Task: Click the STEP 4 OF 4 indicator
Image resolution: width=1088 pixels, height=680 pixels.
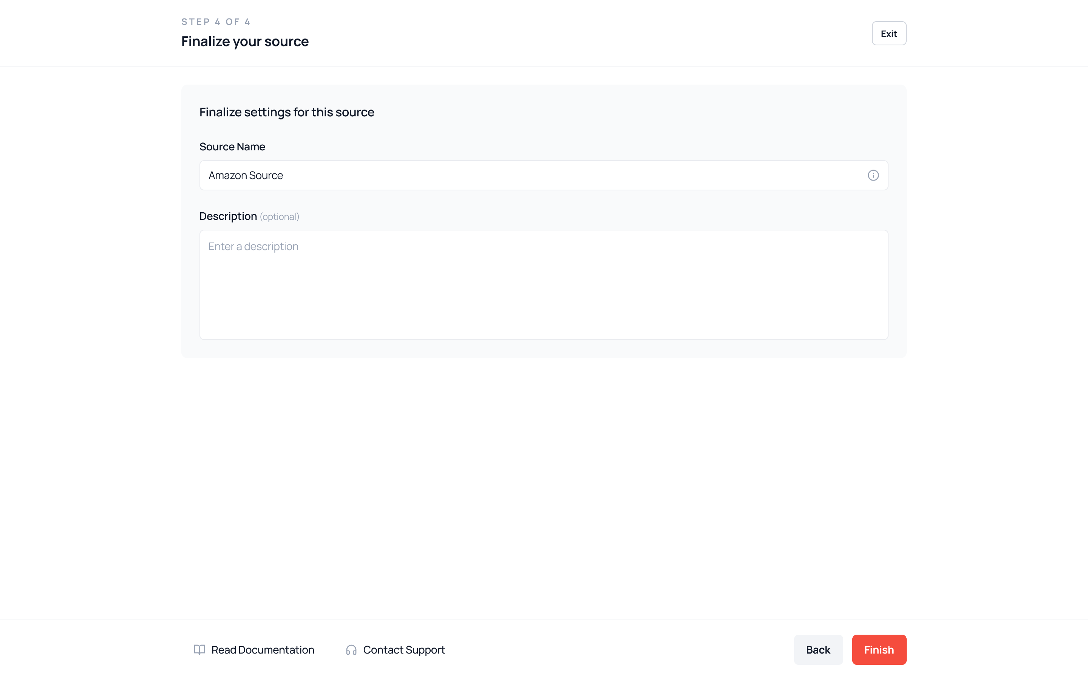Action: (215, 22)
